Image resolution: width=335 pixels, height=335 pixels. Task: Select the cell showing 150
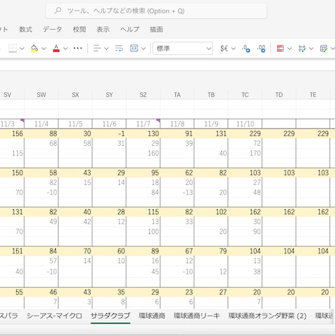12,172
